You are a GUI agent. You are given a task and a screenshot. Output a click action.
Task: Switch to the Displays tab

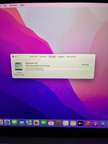pos(43,57)
